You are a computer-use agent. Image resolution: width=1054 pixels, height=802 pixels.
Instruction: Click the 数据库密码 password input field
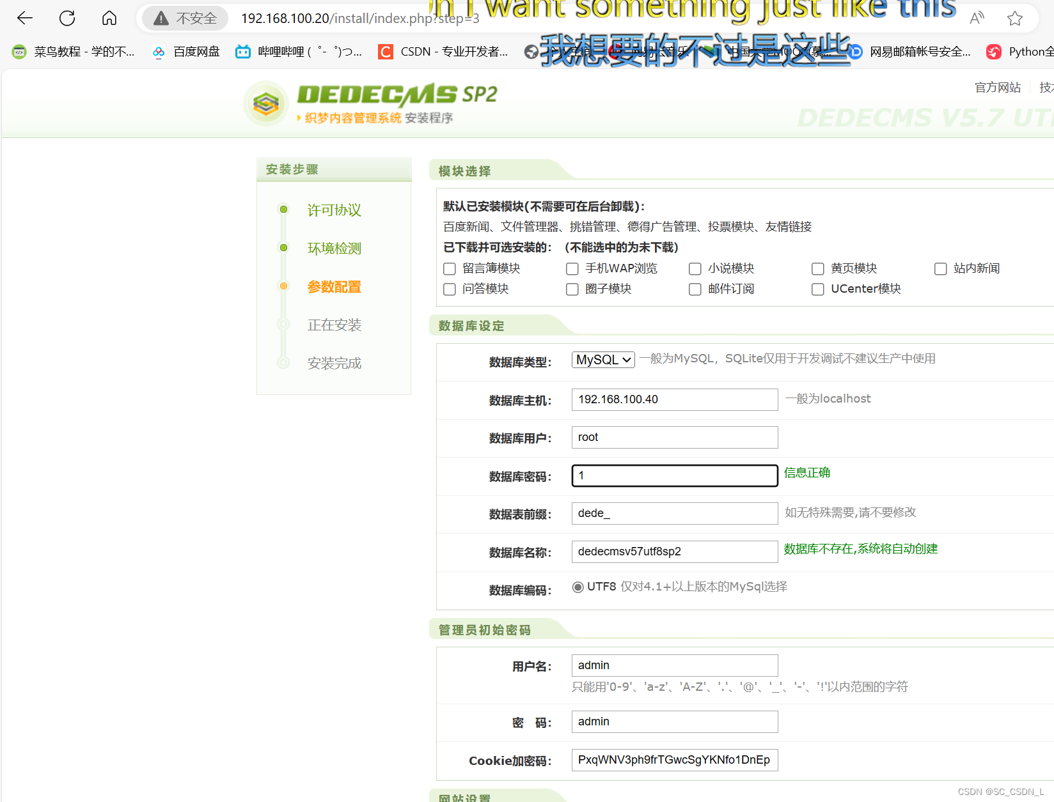click(674, 475)
